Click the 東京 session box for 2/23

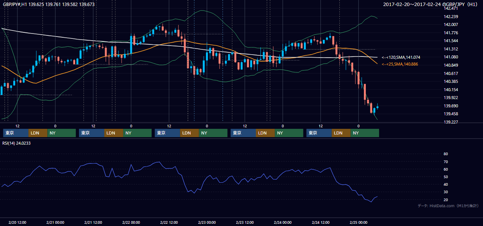tap(243, 133)
